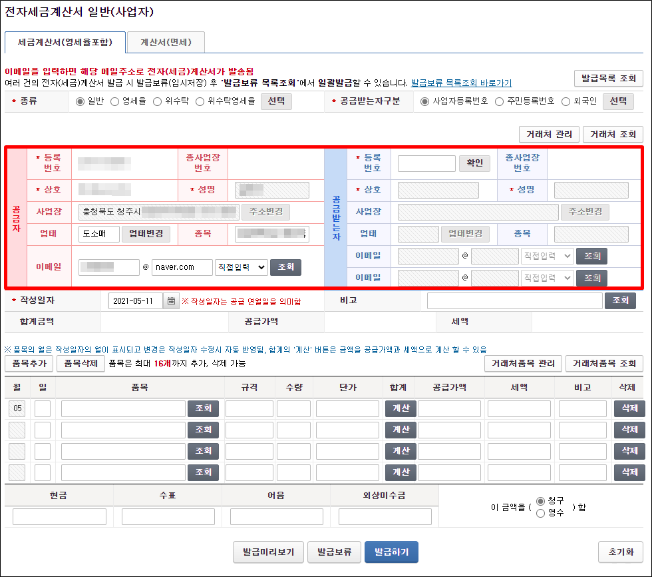Switch to 세금계산서(영세율포함) tab
The width and height of the screenshot is (652, 577).
[x=65, y=43]
